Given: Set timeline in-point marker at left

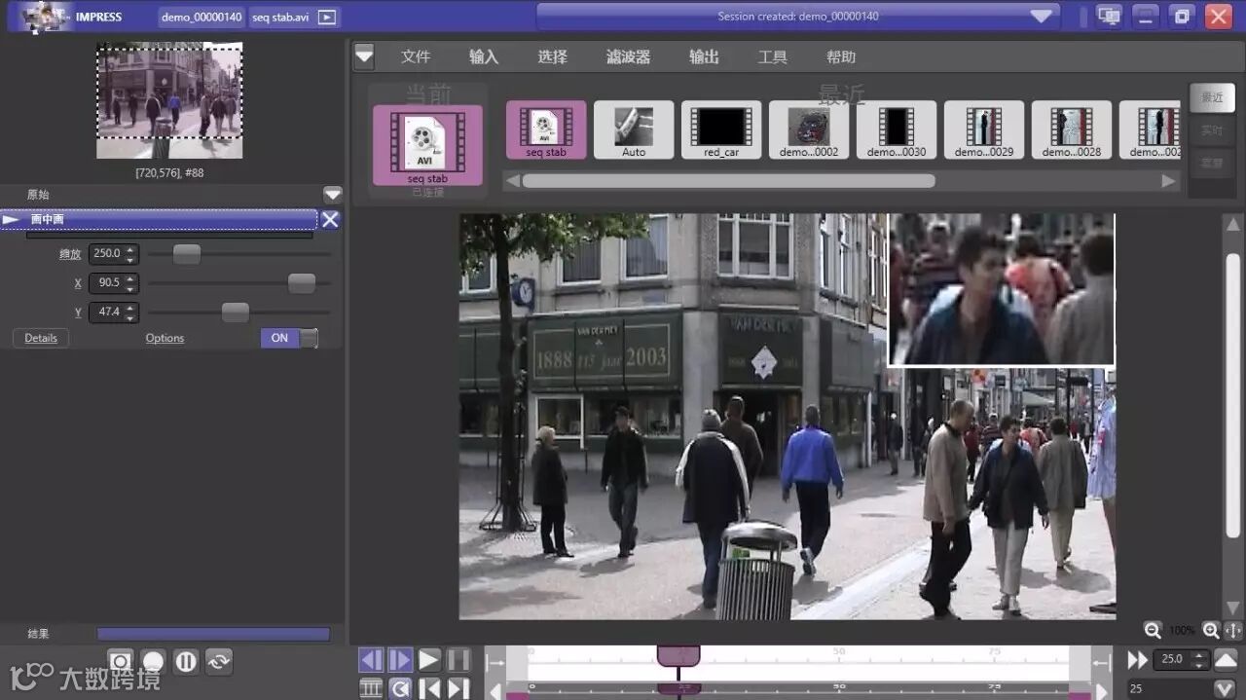Looking at the screenshot, I should pos(495,663).
